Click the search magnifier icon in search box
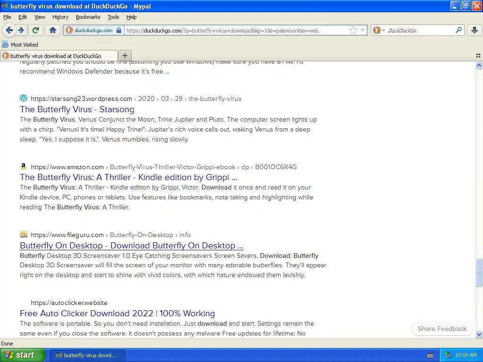 coord(458,30)
